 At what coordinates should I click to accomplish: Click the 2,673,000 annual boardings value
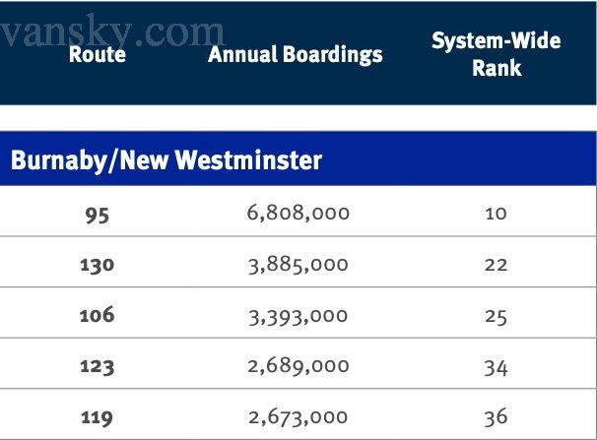click(298, 417)
